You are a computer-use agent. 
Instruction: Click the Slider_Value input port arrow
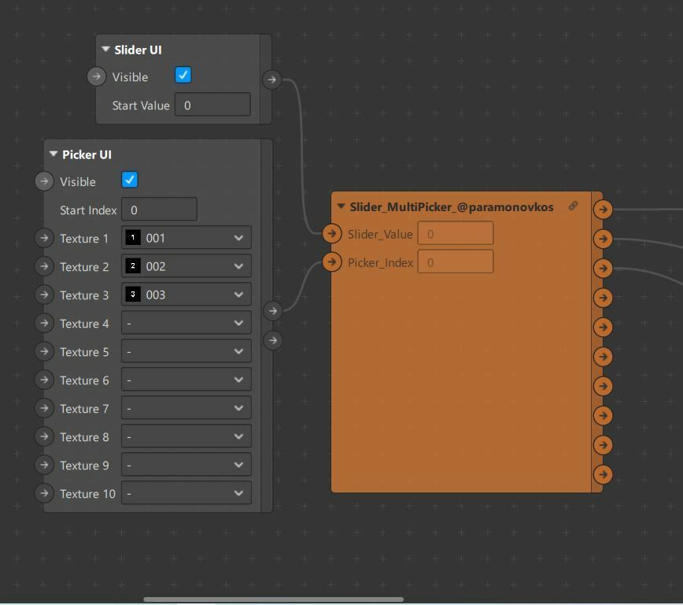[332, 233]
